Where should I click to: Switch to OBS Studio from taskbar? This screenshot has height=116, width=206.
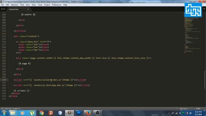98,113
